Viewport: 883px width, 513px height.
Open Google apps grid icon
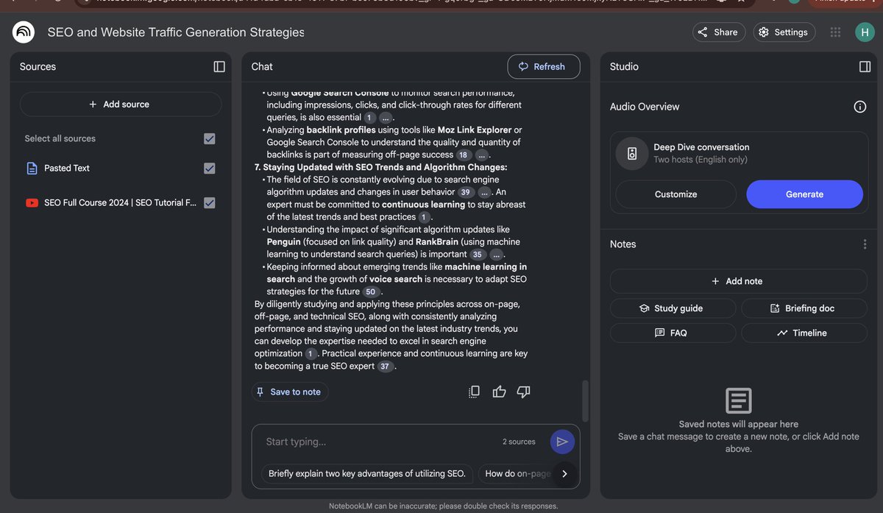tap(835, 32)
